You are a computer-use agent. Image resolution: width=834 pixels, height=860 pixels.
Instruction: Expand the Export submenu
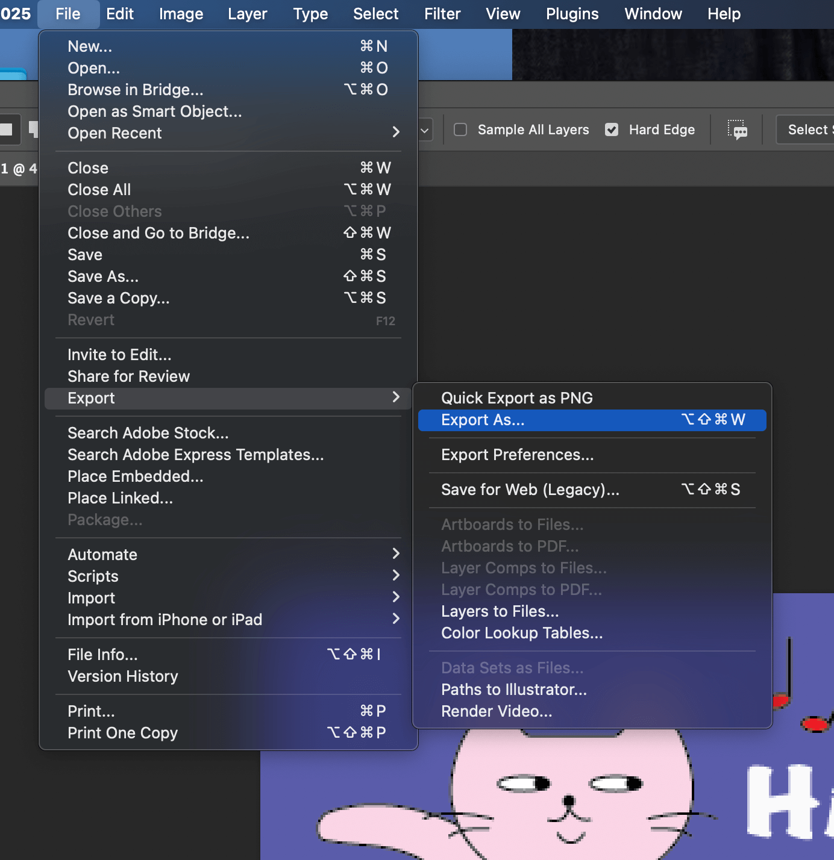(x=228, y=398)
